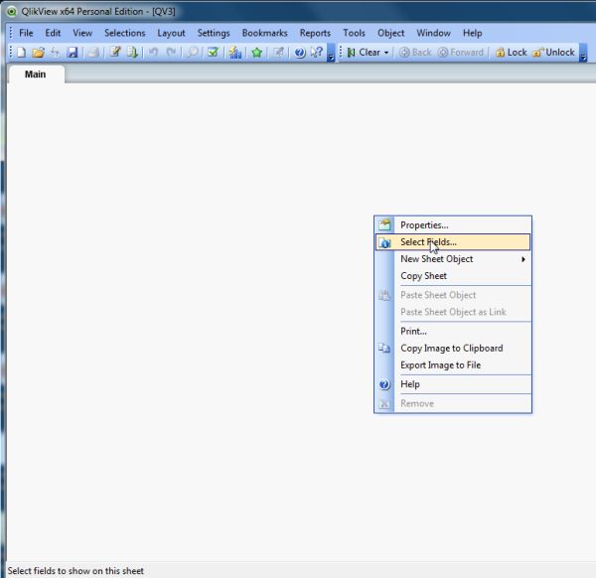This screenshot has height=578, width=596.
Task: Choose Properties... in the context menu
Action: click(453, 225)
